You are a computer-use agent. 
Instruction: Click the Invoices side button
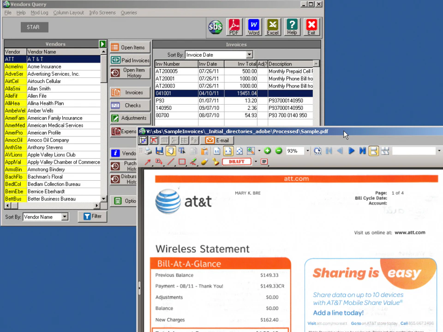point(130,93)
